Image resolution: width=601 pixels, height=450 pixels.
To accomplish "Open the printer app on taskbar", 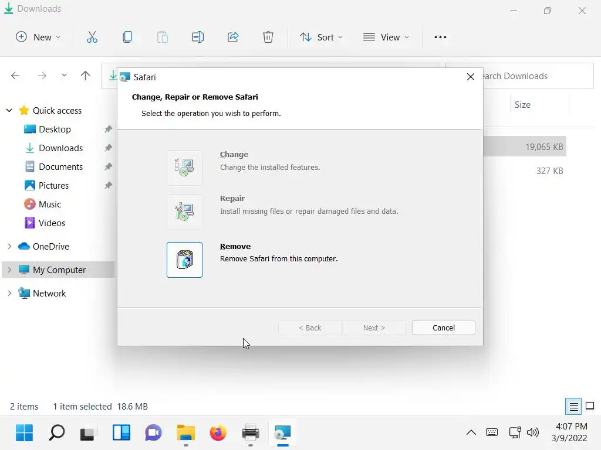I will click(250, 433).
